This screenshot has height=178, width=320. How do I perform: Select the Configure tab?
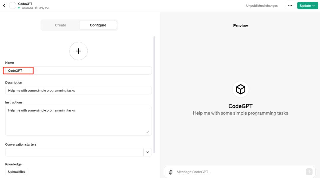pyautogui.click(x=98, y=25)
